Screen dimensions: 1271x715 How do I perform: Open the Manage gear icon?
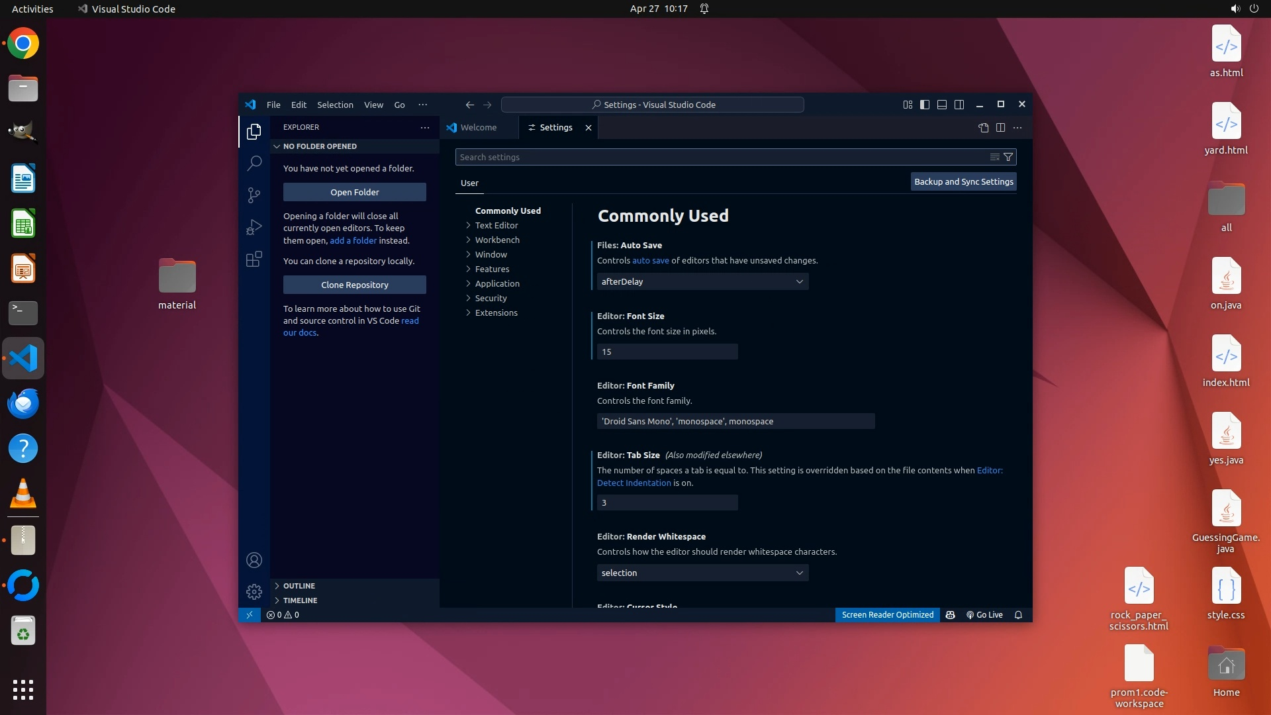click(254, 591)
